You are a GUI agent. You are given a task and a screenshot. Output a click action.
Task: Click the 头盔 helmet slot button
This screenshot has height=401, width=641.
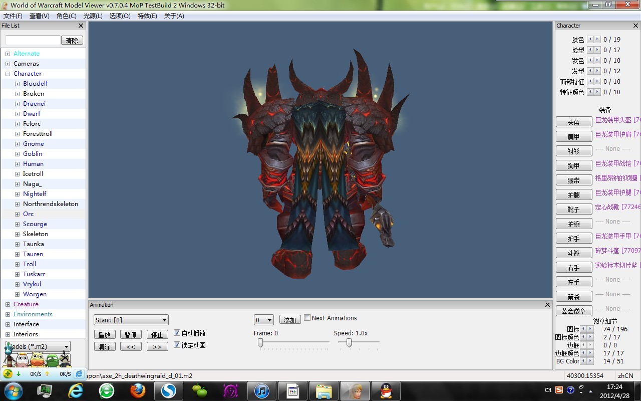574,122
